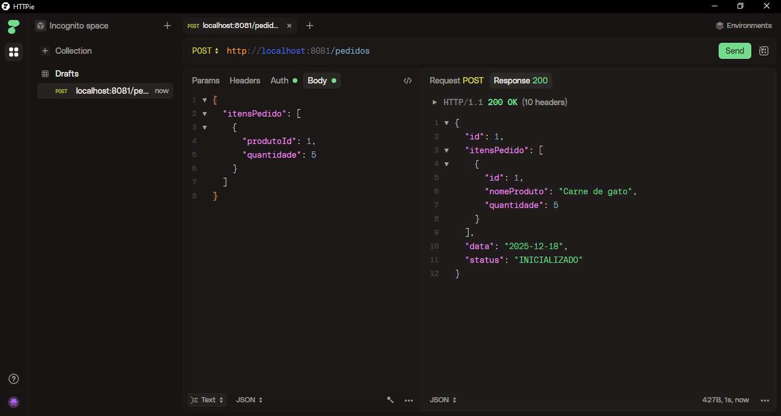Collapse the itensPedido array in response
Image resolution: width=781 pixels, height=416 pixels.
[447, 150]
